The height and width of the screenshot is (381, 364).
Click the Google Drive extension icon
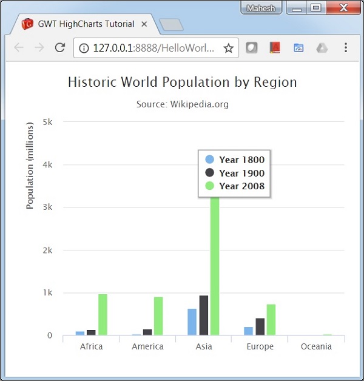(x=322, y=48)
